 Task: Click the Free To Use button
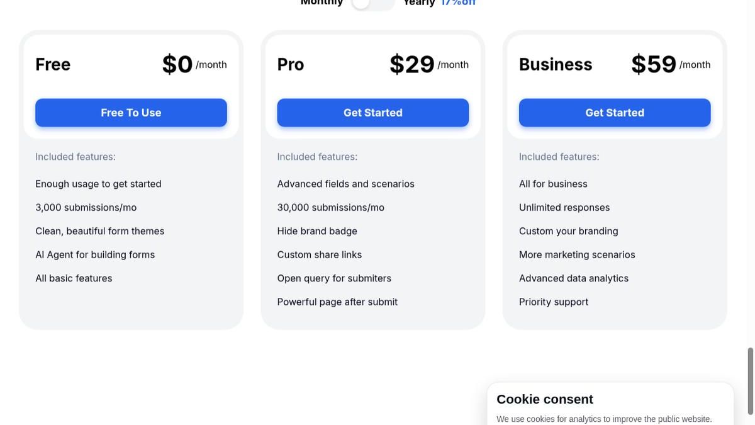tap(131, 111)
